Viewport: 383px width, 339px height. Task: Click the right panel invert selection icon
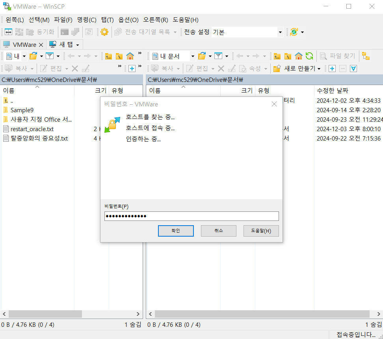point(353,69)
